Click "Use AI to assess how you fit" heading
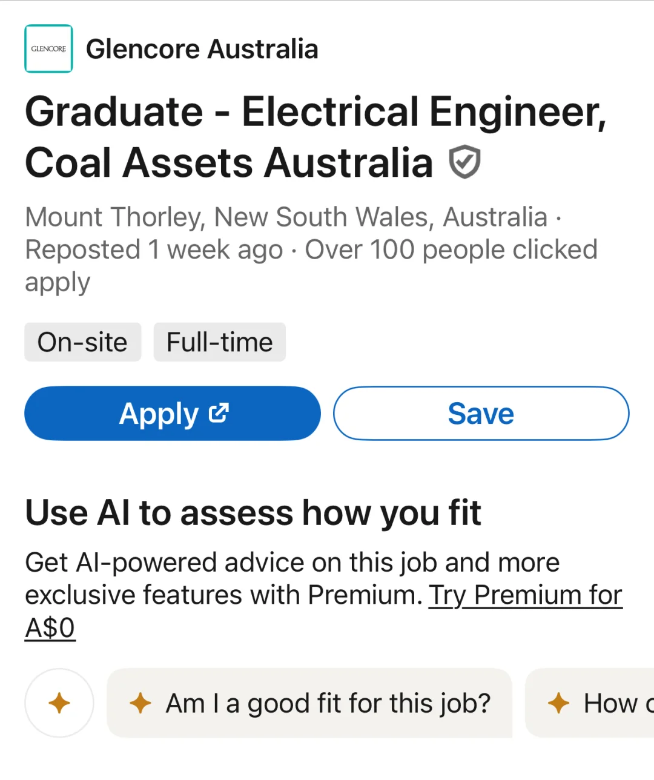 pyautogui.click(x=253, y=513)
